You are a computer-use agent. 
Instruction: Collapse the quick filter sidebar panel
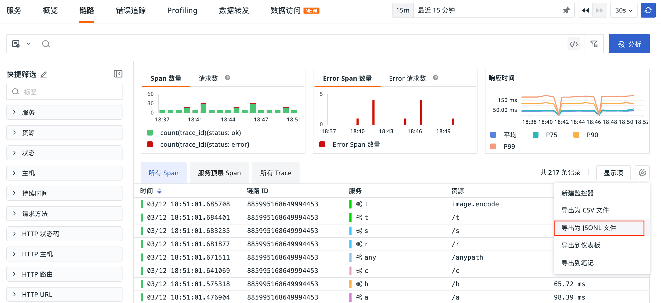point(118,74)
